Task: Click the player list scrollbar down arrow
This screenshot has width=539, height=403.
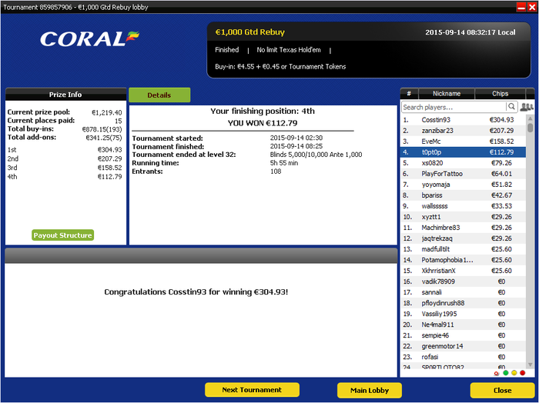Action: [530, 365]
